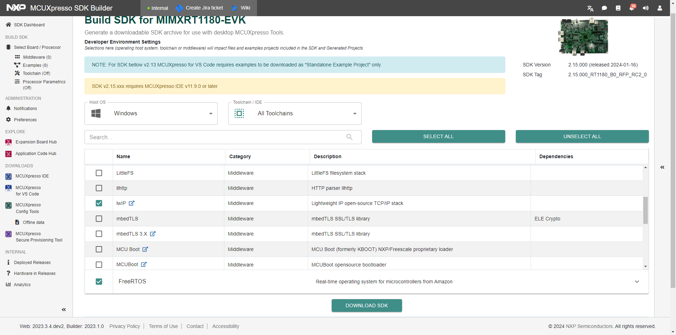Open the chat feedback bubble icon
Viewport: 676px width, 335px height.
point(604,8)
